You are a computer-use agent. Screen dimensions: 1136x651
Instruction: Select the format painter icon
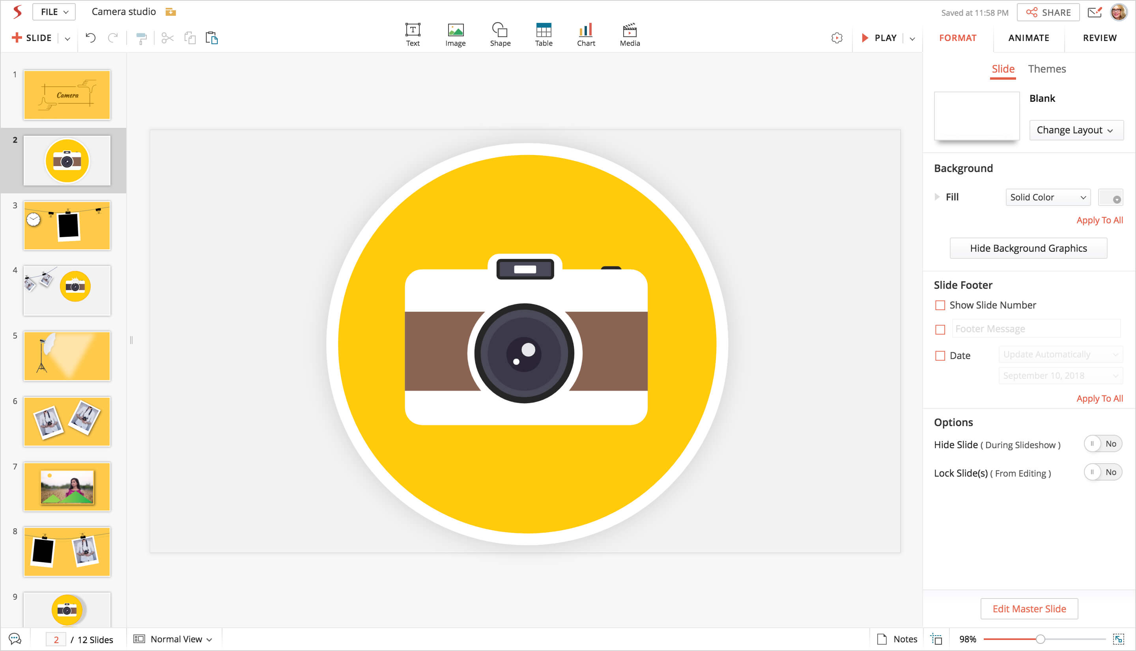(x=141, y=38)
